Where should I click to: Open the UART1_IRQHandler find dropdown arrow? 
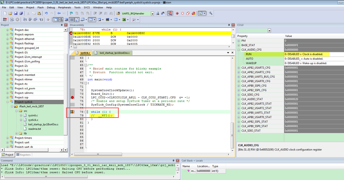pos(152,13)
